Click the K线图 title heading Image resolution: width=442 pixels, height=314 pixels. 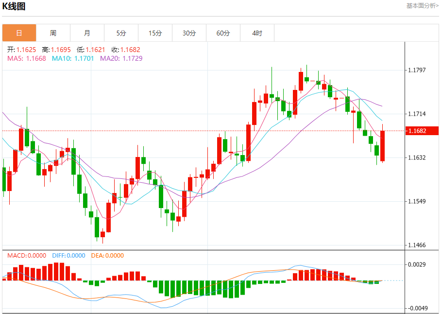pyautogui.click(x=14, y=6)
